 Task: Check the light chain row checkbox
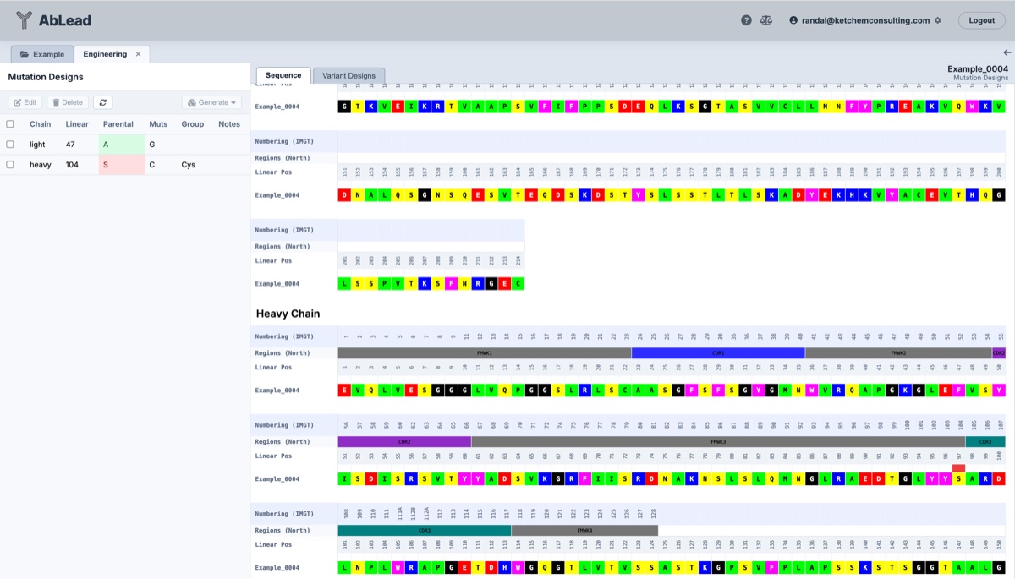10,145
